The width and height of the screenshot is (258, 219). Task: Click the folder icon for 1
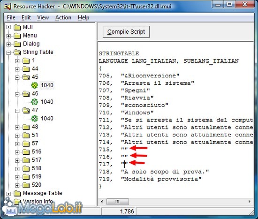26,60
